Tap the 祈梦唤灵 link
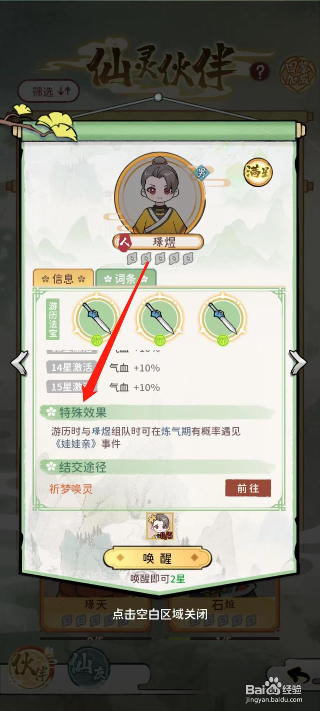Viewport: 320px width, 711px height. 71,489
